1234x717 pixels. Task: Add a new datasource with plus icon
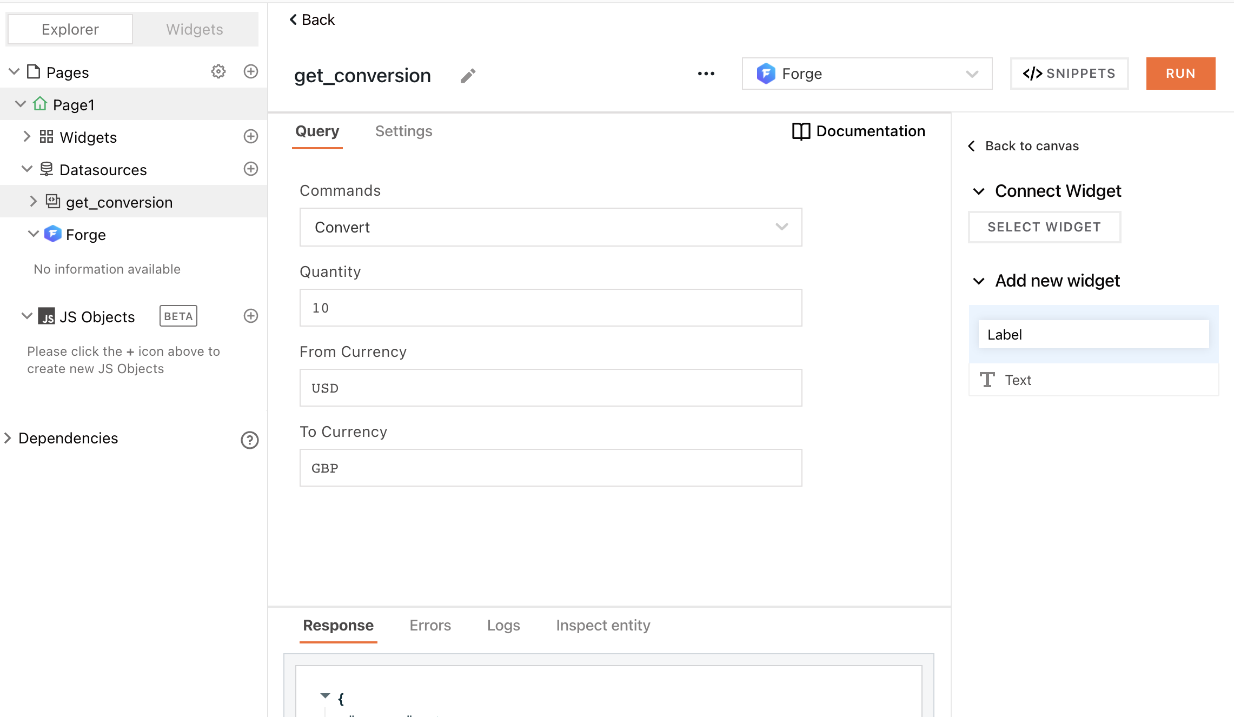(250, 169)
